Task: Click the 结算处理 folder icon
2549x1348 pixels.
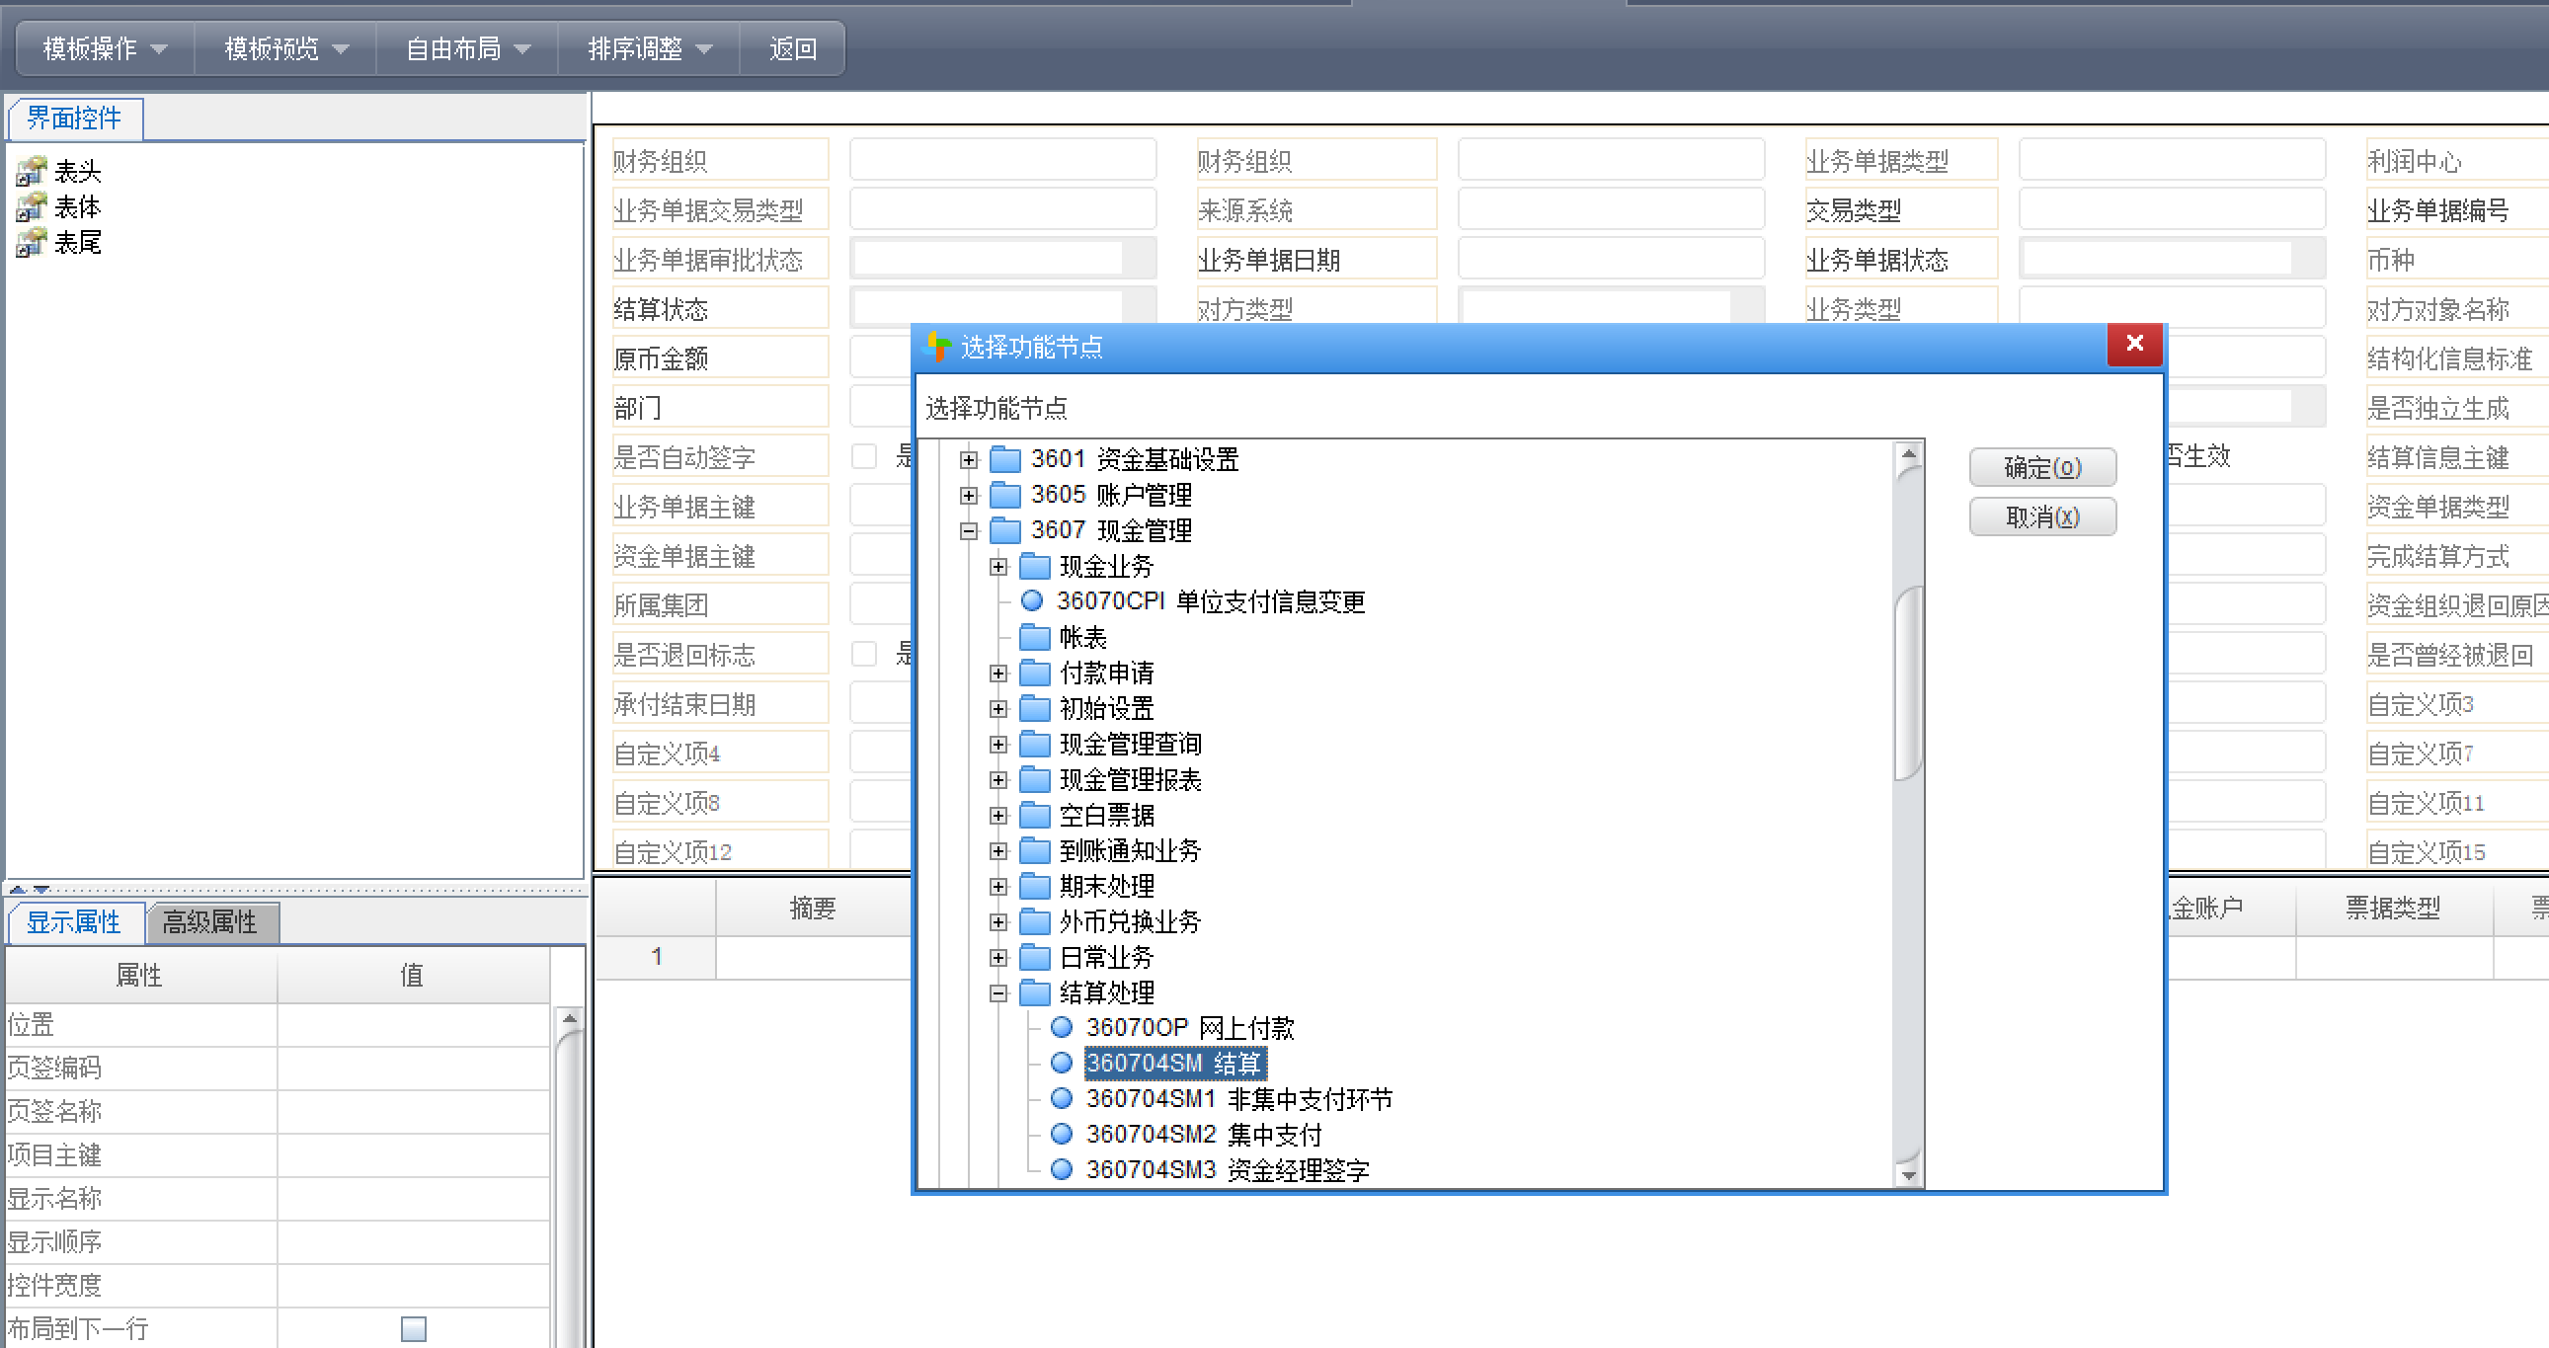Action: tap(1035, 992)
